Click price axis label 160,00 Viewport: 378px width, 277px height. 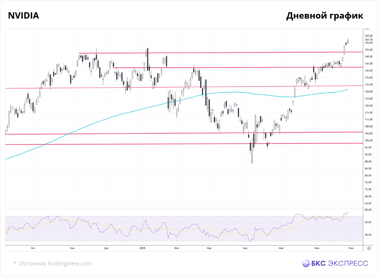pyautogui.click(x=368, y=36)
